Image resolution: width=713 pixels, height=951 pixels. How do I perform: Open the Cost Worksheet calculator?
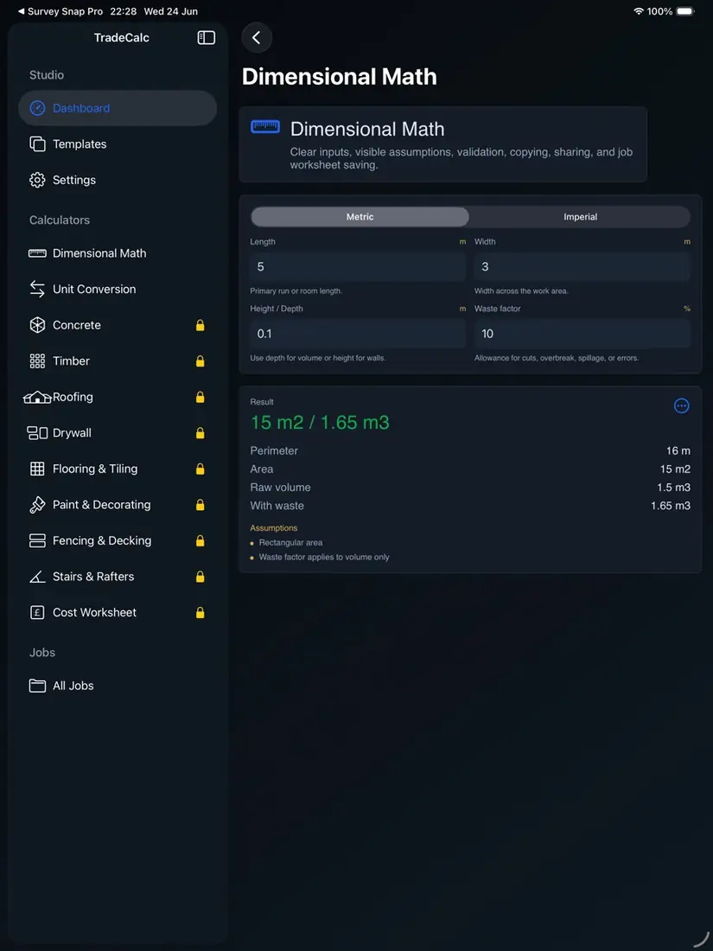pos(118,613)
